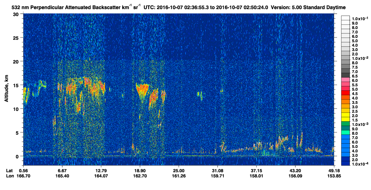This screenshot has height=190, width=371.
Task: Click latitude value 6.67
Action: pos(62,170)
